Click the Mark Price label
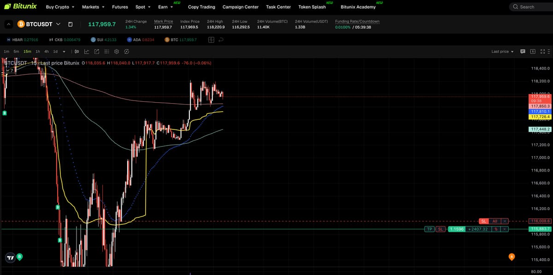Image resolution: width=553 pixels, height=275 pixels. coord(164,21)
